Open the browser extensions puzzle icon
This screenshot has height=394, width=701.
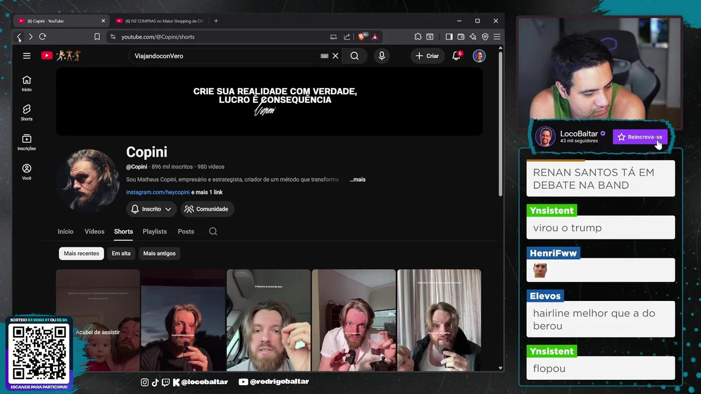pos(418,37)
